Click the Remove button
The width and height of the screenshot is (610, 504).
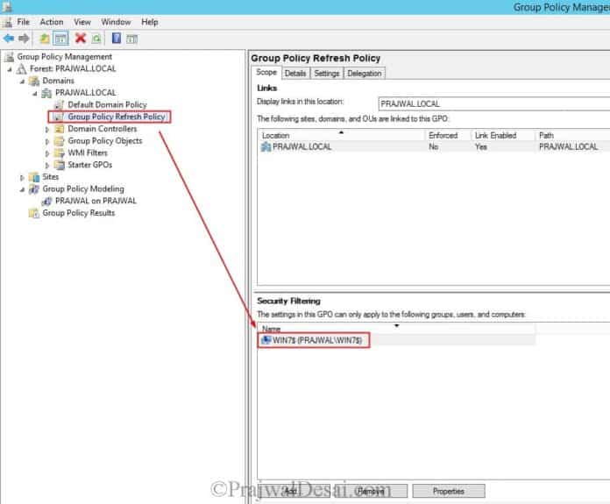click(x=371, y=491)
